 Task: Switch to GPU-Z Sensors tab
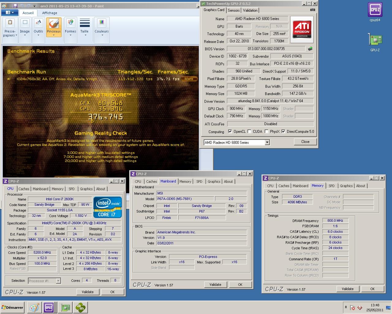click(x=234, y=10)
